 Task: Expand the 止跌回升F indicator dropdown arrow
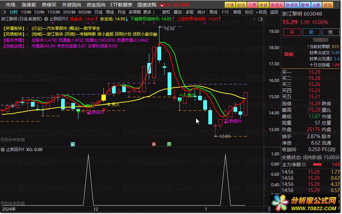coord(3,150)
